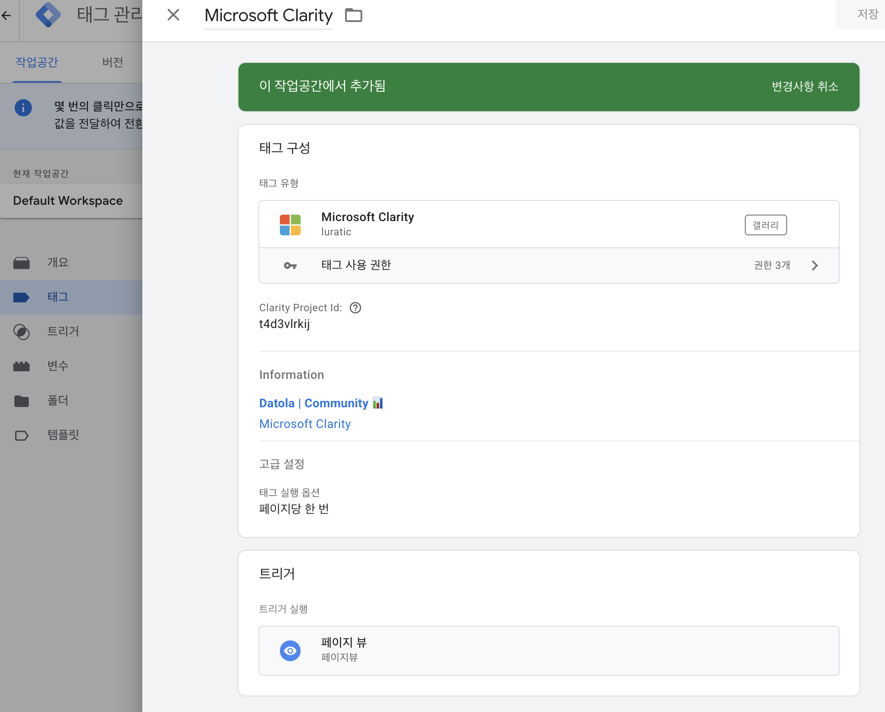
Task: Click the Microsoft Clarity colored logo
Action: tap(290, 225)
